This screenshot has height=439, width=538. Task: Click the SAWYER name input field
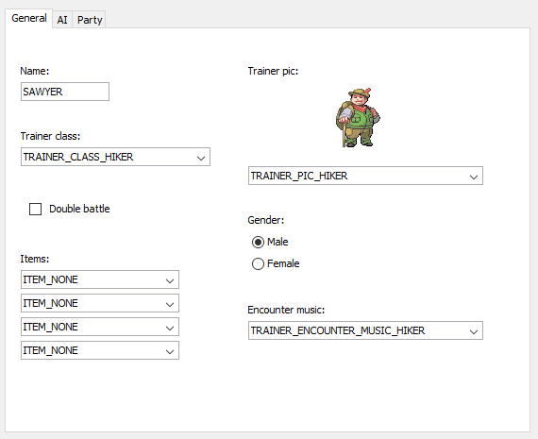tap(65, 92)
